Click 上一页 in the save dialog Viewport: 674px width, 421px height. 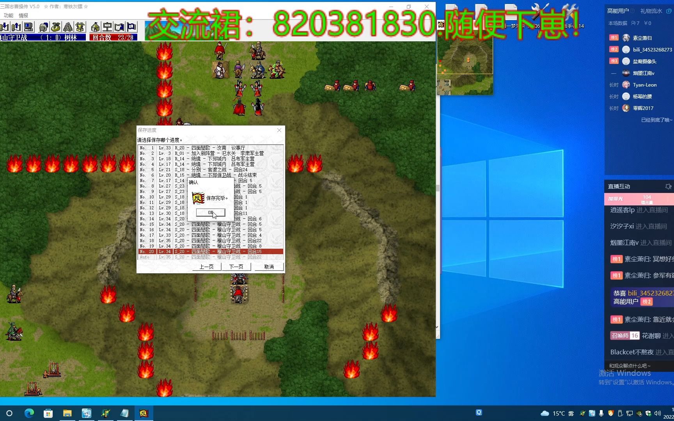(x=206, y=267)
